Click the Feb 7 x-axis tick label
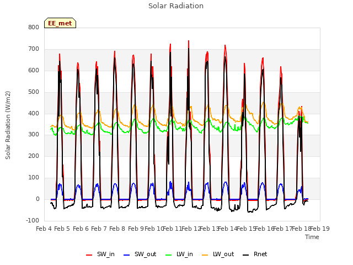This screenshot has height=265, width=353. (99, 229)
